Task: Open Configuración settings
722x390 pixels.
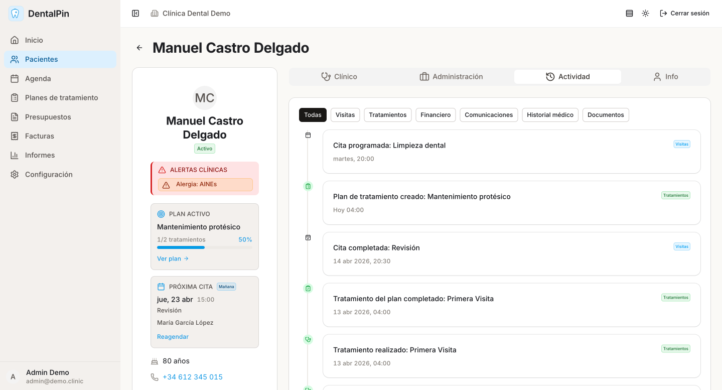Action: (x=49, y=175)
